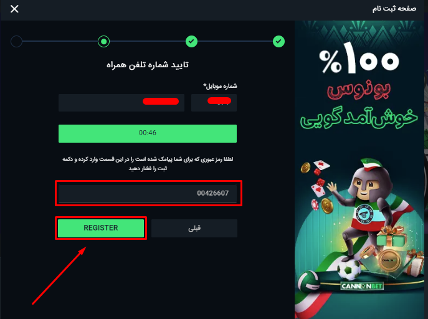The image size is (428, 319).
Task: Click the mobile number input field
Action: 121,103
